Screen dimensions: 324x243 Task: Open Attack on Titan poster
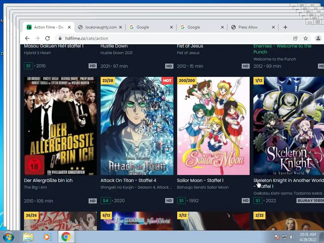coord(137,126)
